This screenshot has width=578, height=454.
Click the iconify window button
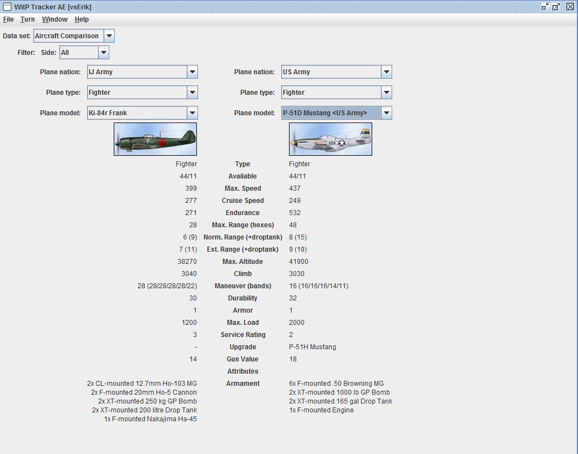(x=545, y=6)
